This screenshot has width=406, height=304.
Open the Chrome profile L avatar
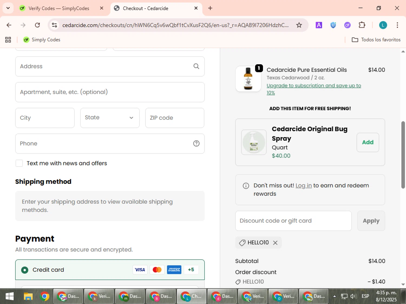coord(383,25)
